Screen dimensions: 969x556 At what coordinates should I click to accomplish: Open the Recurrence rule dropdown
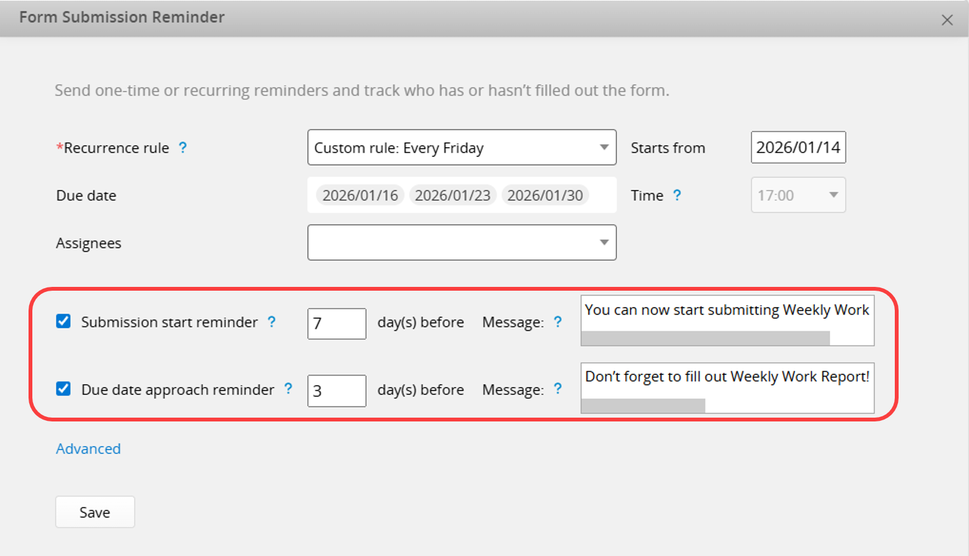coord(461,148)
